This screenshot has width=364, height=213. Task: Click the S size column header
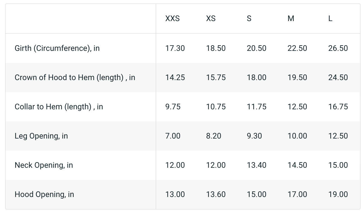(249, 19)
